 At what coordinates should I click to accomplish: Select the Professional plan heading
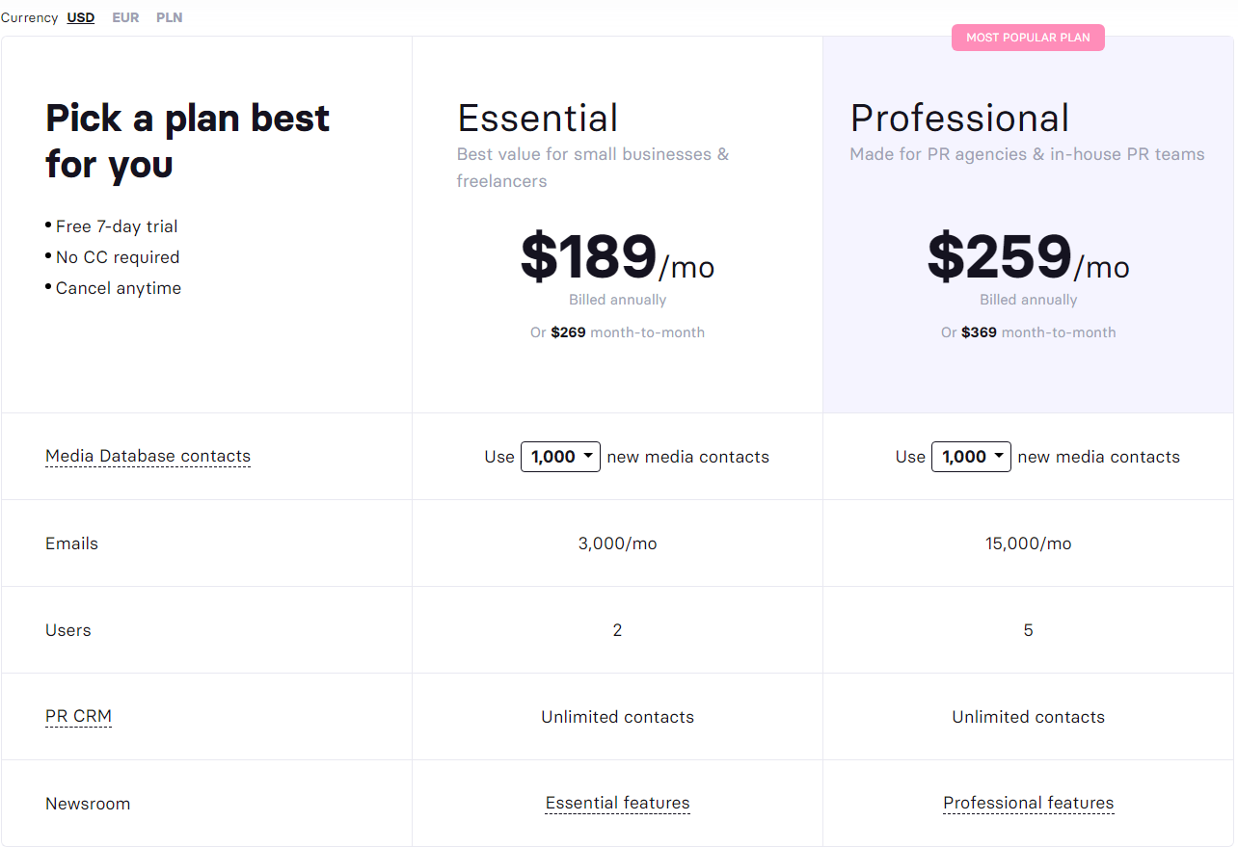(959, 119)
